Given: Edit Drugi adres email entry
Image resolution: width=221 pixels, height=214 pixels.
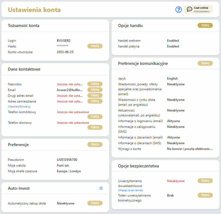Looking at the screenshot, I should coord(95,95).
